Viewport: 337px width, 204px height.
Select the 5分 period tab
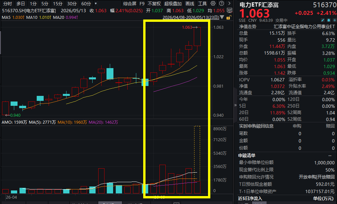point(45,4)
